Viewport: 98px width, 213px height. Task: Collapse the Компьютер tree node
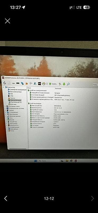[3, 87]
